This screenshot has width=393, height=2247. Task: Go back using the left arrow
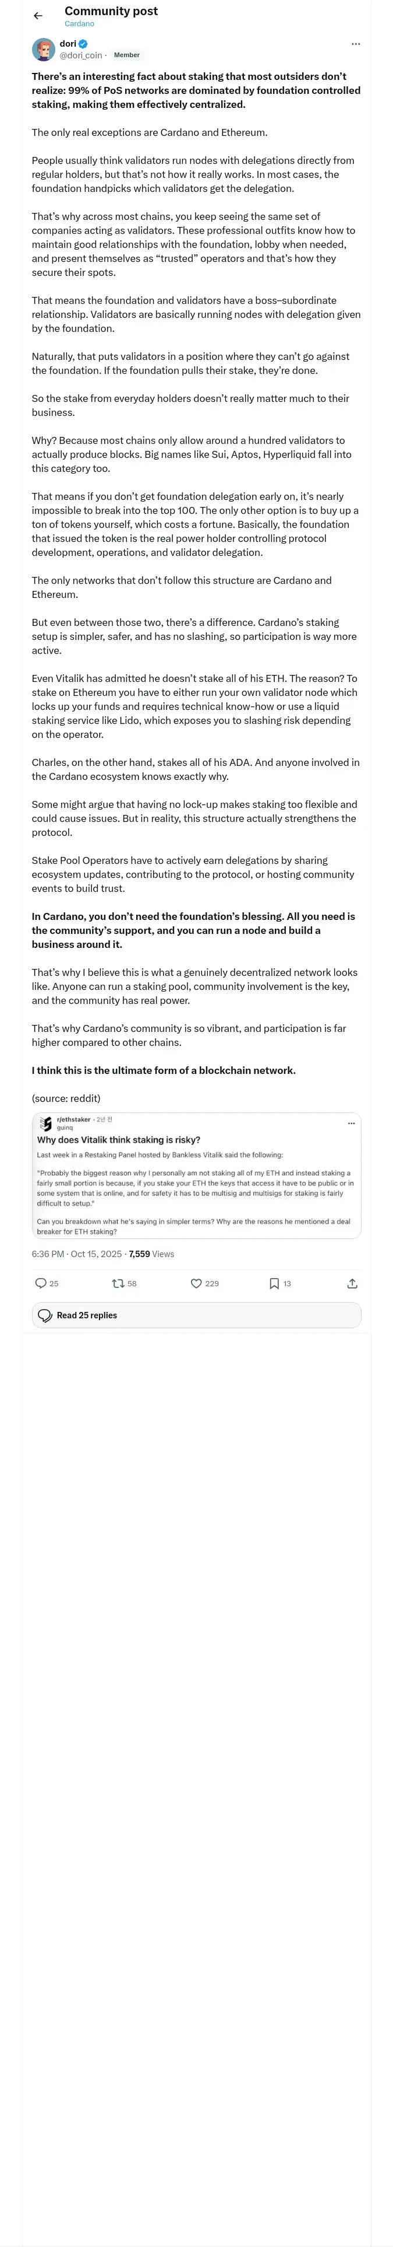tap(37, 16)
